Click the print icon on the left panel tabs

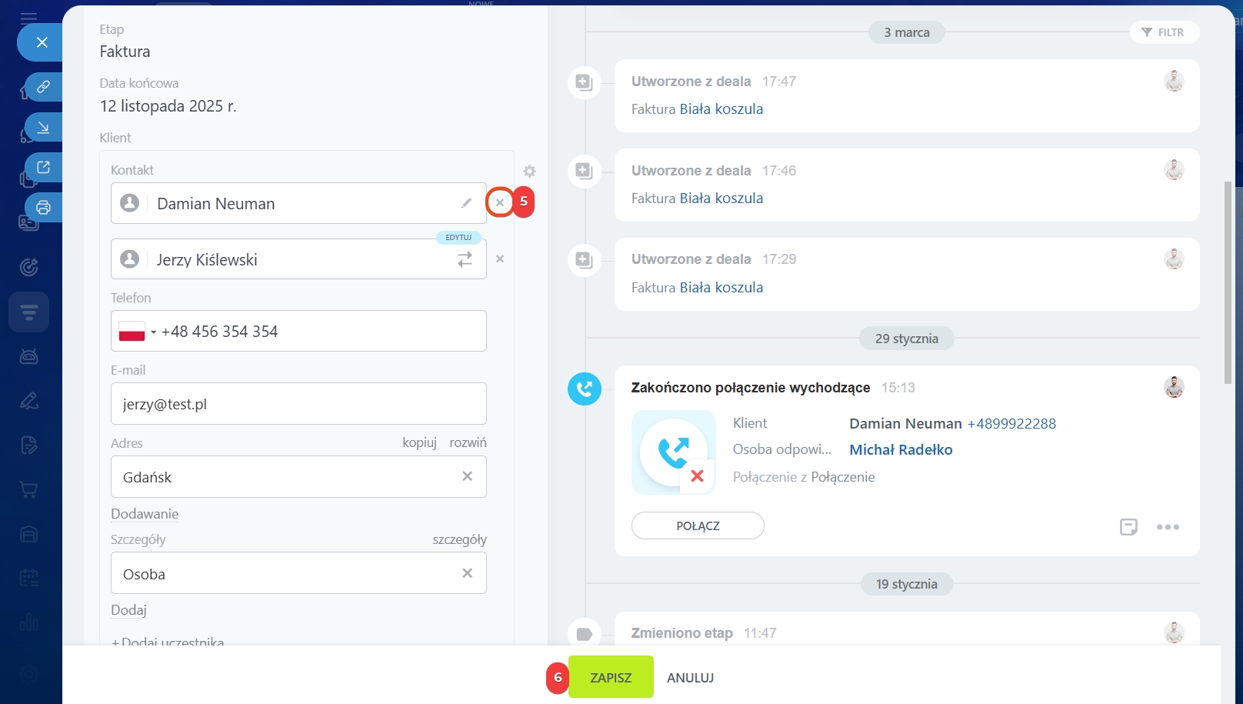[x=43, y=208]
